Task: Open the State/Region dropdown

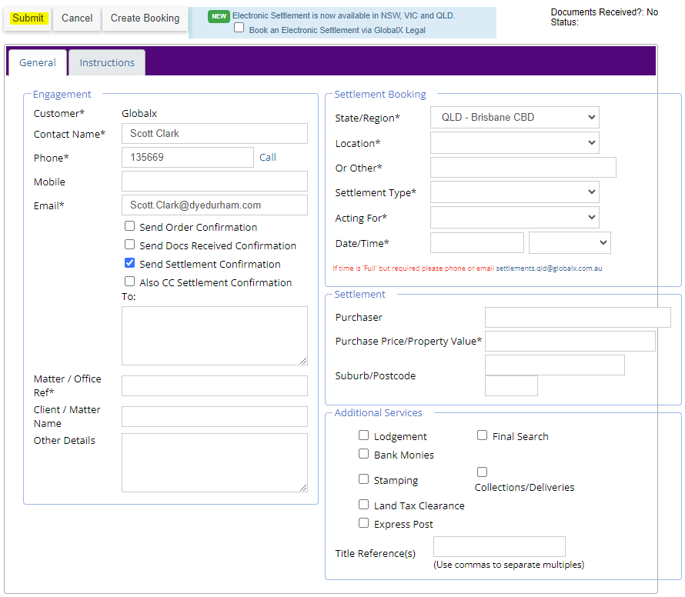Action: pyautogui.click(x=514, y=118)
